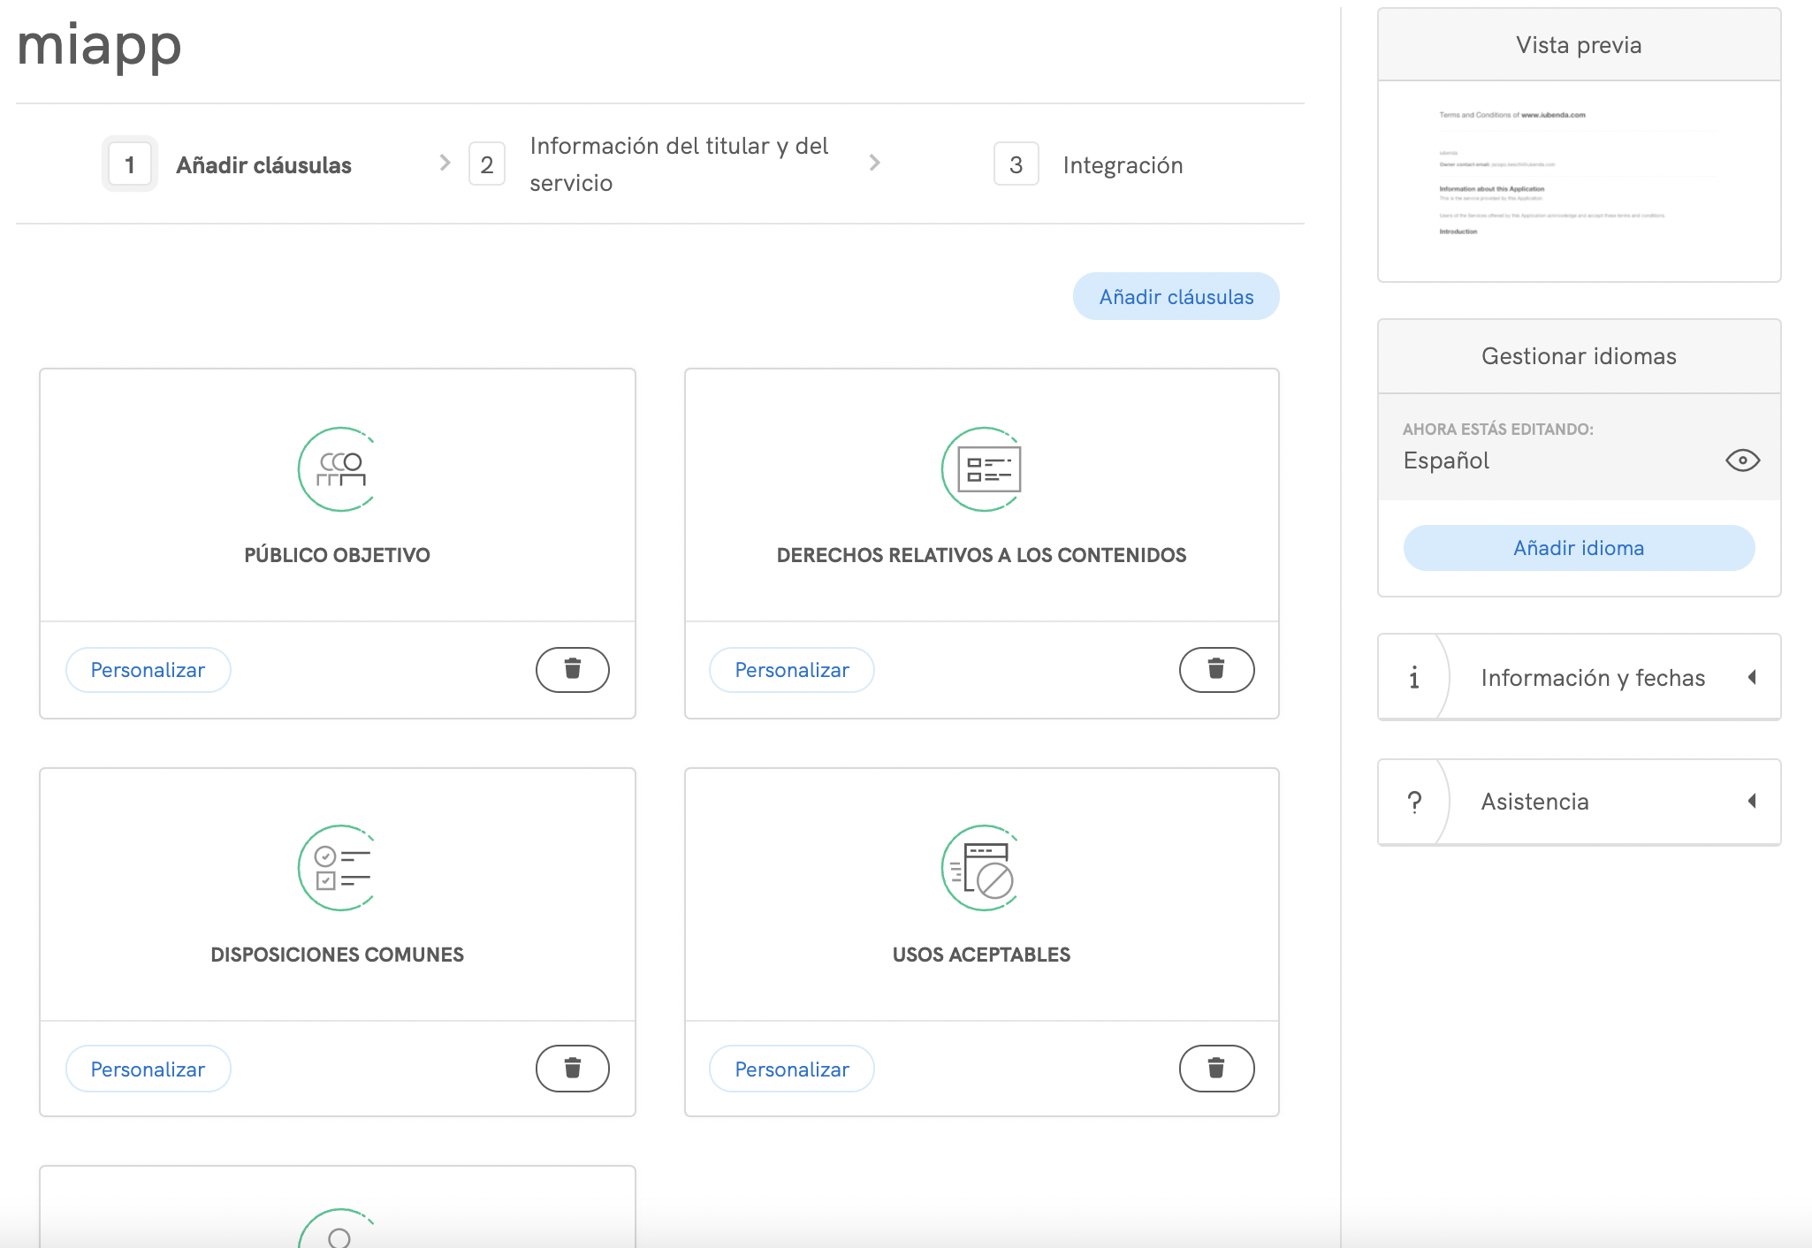Click the Disposiciones Comunes checklist icon
1812x1248 pixels.
[x=340, y=868]
